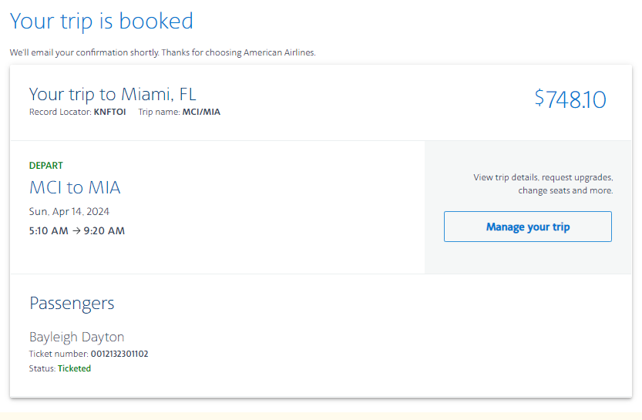Click the trip name value MCI/MIA

coord(201,112)
